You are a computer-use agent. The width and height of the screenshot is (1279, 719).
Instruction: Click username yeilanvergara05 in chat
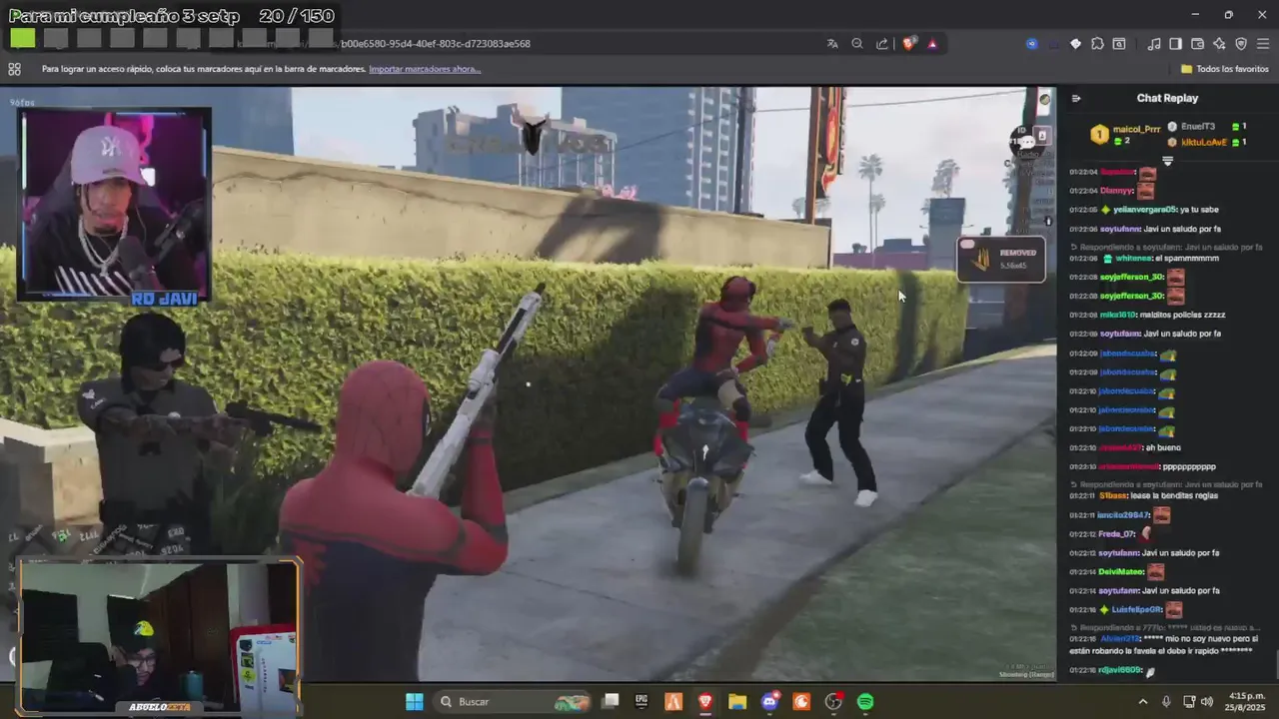pyautogui.click(x=1143, y=210)
